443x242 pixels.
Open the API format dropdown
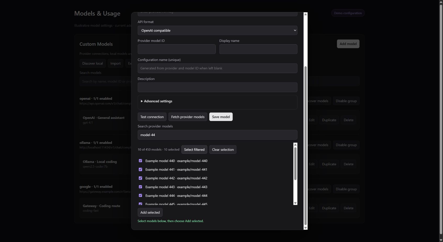[x=217, y=30]
